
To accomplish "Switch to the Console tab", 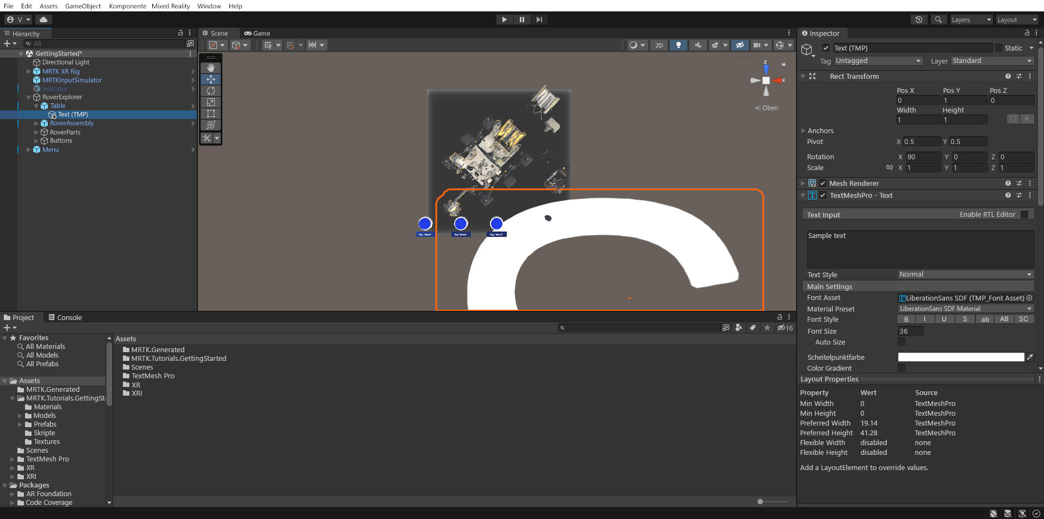I will [69, 317].
